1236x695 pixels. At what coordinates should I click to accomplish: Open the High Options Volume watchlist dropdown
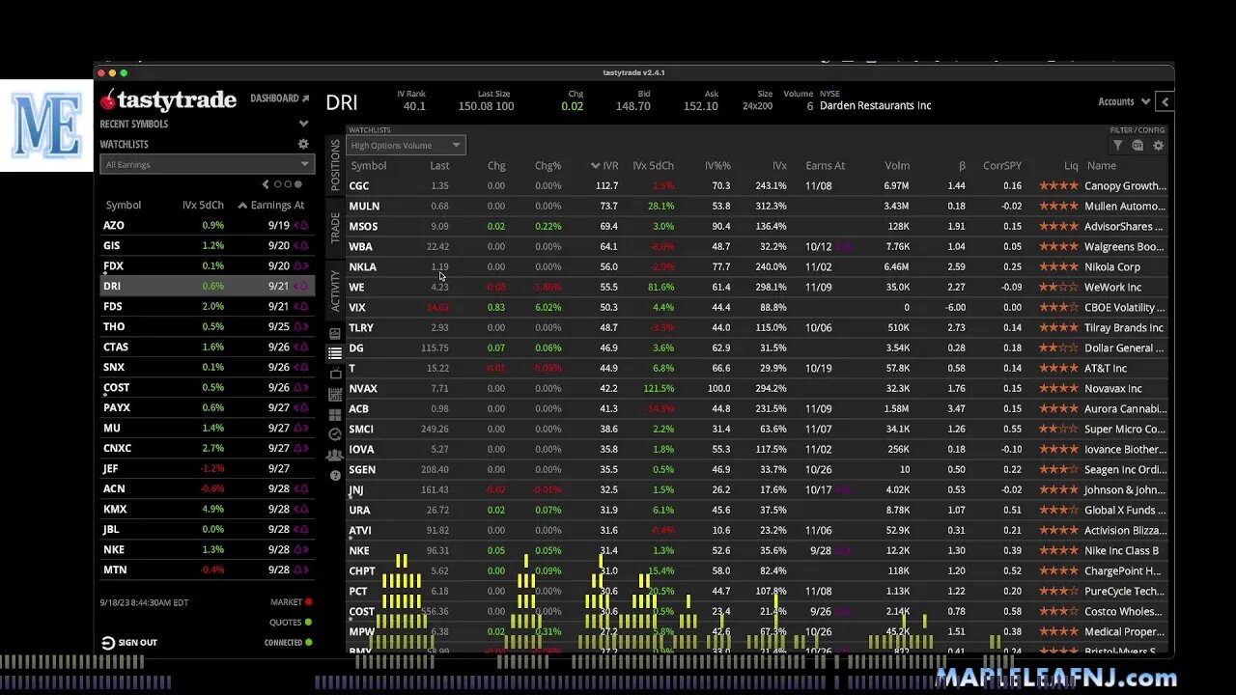[x=407, y=146]
